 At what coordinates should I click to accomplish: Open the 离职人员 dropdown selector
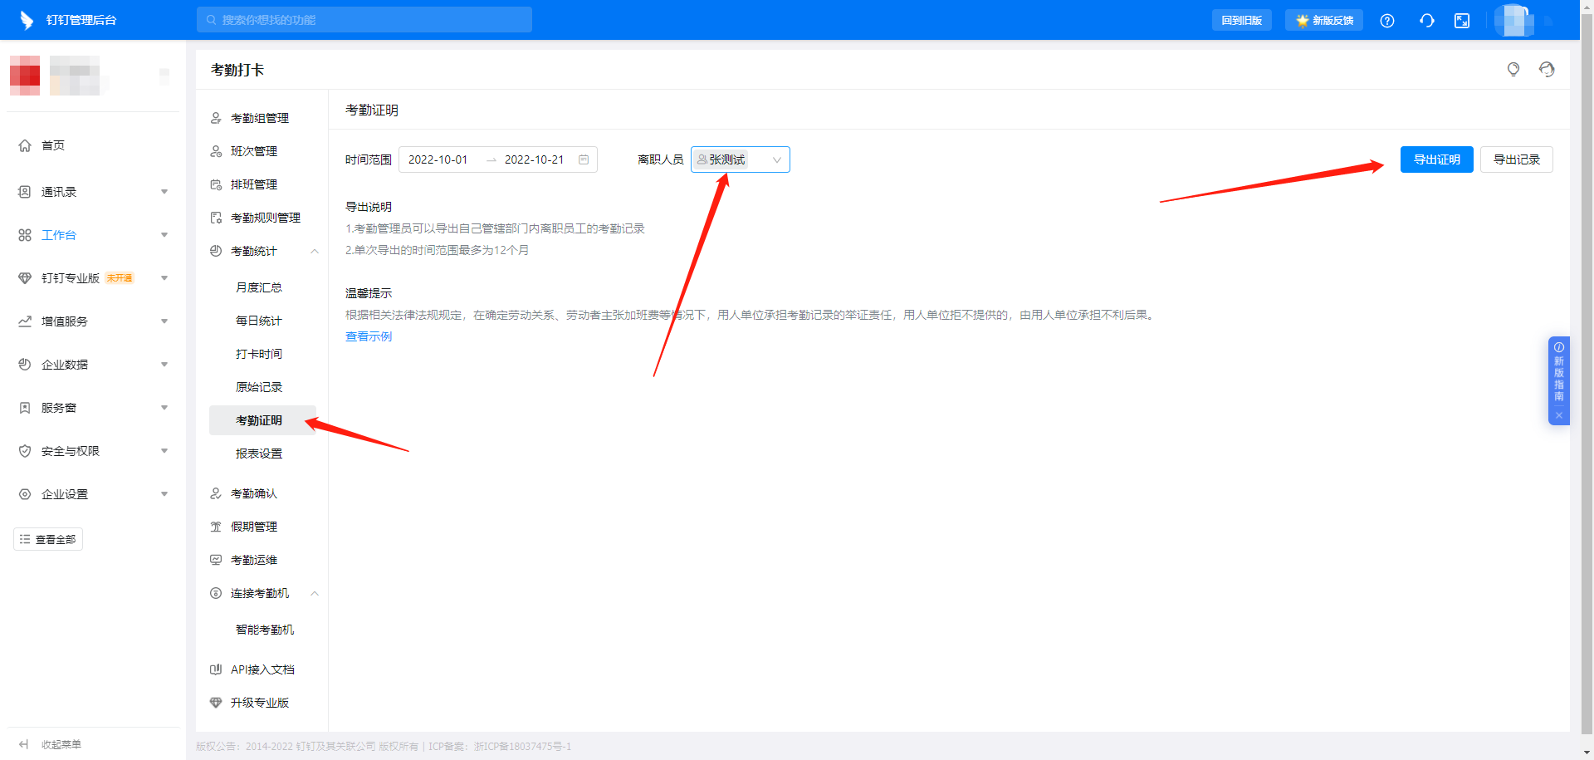(x=740, y=159)
